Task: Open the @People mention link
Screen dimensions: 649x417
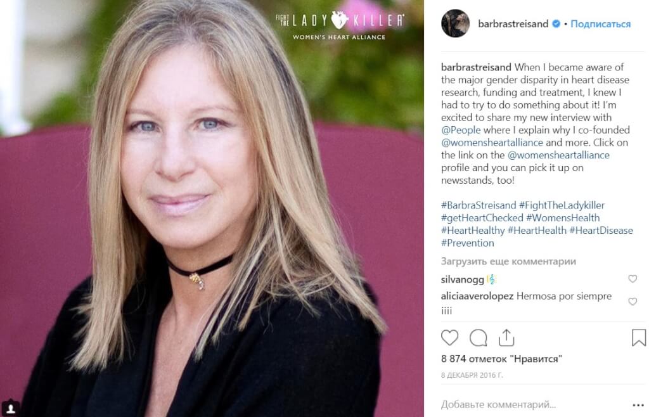Action: click(x=461, y=130)
